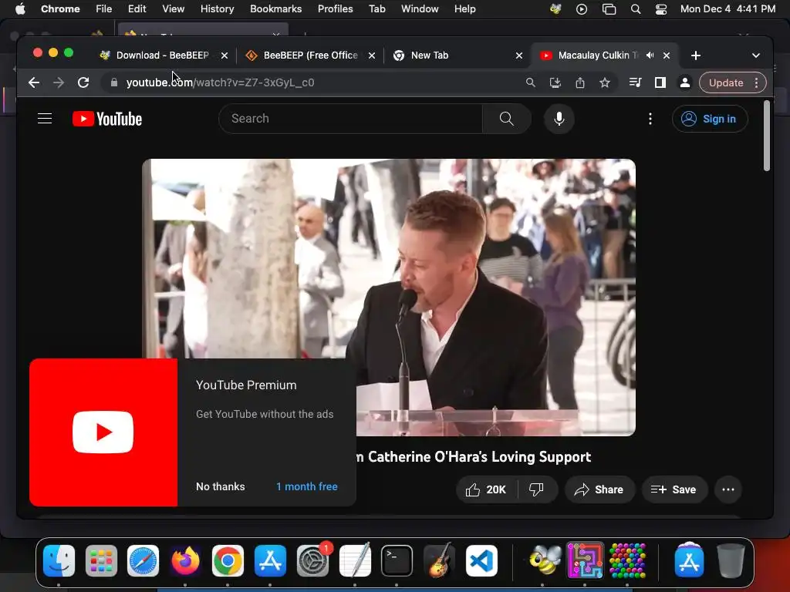
Task: Launch Firefox from the Dock
Action: pyautogui.click(x=185, y=560)
